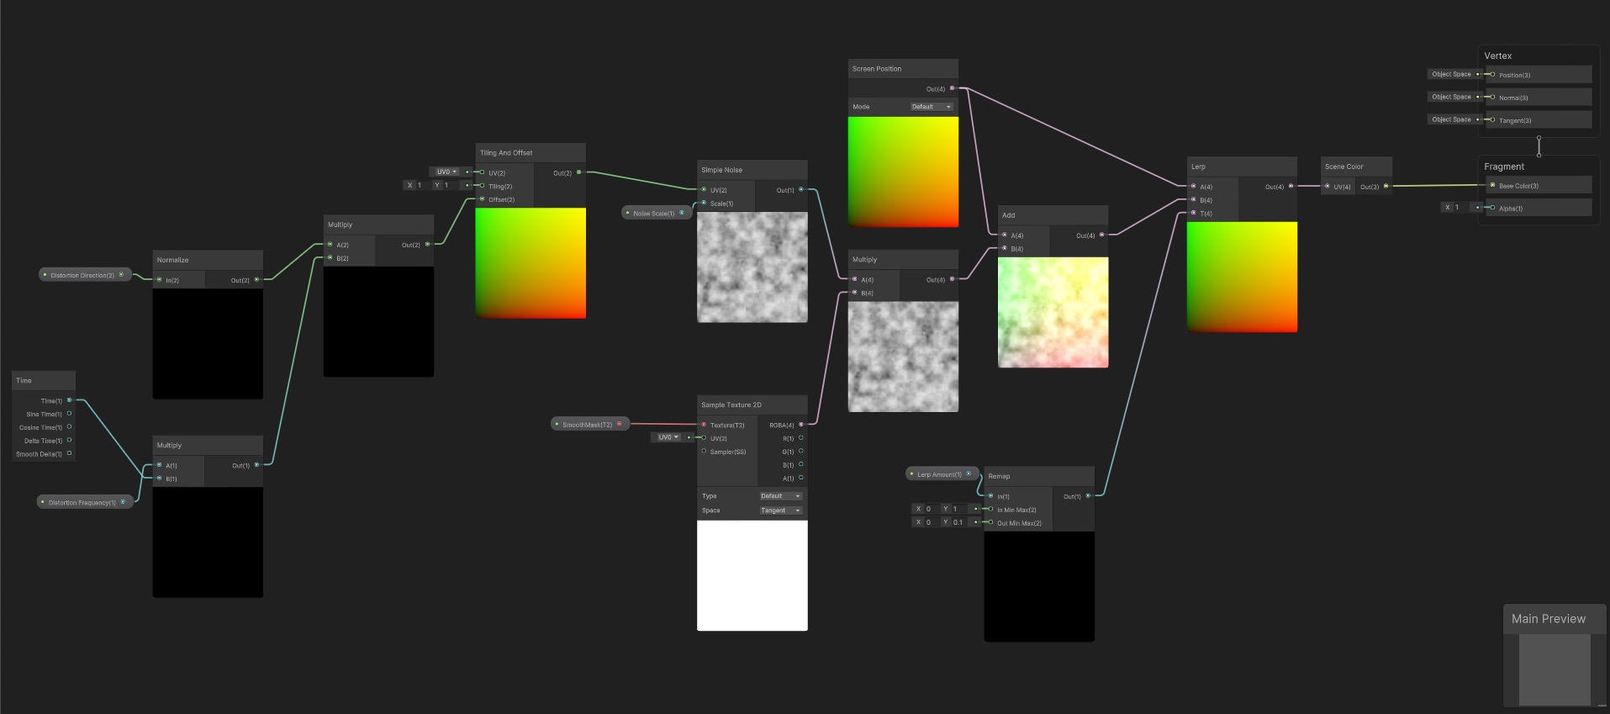Open the Object Space dropdown for Normal(3)
Viewport: 1610px width, 714px height.
point(1452,97)
